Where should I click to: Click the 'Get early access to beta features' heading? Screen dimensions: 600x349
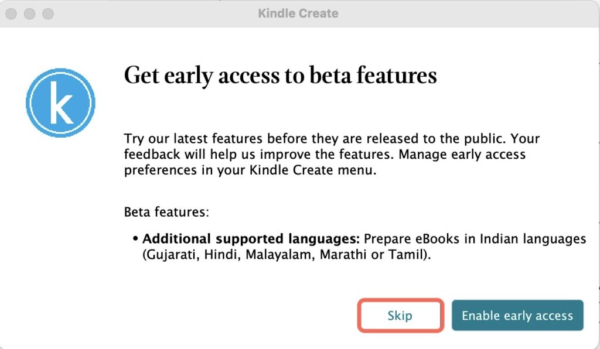[x=280, y=76]
